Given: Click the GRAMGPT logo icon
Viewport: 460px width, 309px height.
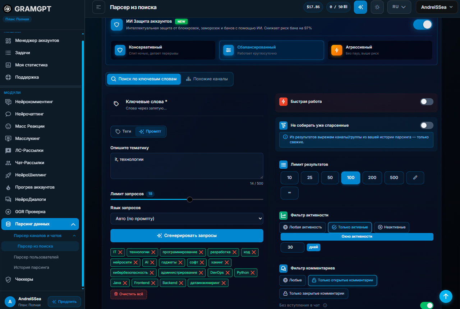Looking at the screenshot, I should [x=8, y=9].
